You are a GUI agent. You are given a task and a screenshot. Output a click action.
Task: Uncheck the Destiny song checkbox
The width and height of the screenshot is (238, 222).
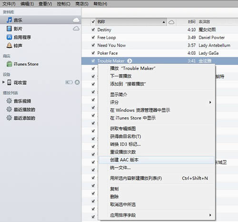[93, 30]
